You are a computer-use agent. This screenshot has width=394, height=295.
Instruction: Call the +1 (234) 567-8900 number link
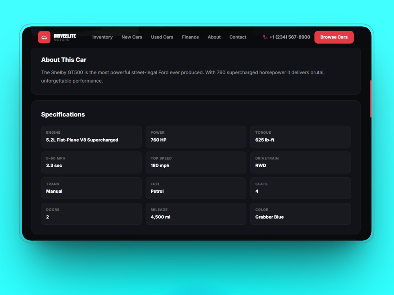pos(290,37)
